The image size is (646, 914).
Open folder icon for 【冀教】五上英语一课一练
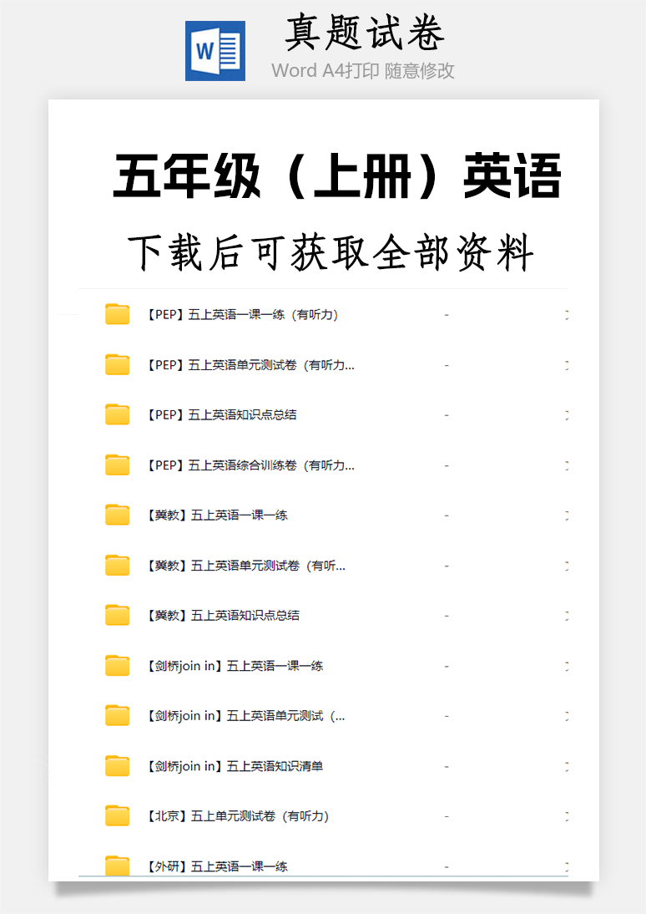point(117,515)
